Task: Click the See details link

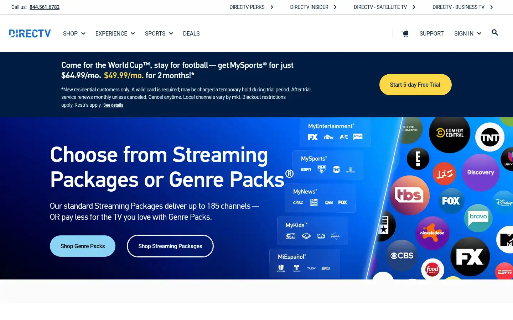Action: [113, 105]
